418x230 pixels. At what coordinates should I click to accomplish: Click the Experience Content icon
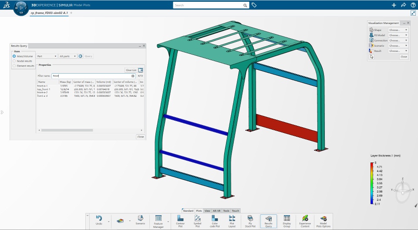(305, 221)
